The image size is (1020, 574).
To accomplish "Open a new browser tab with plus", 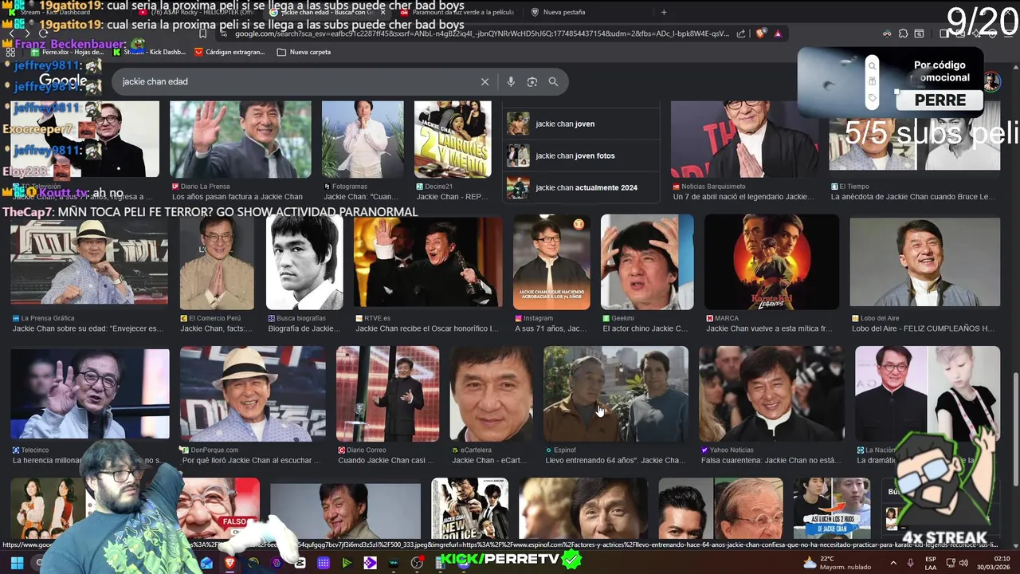I will [x=664, y=12].
